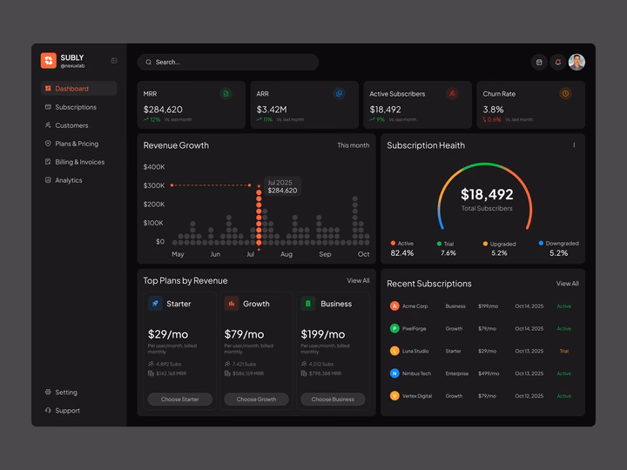Click the Support headset icon

point(48,410)
